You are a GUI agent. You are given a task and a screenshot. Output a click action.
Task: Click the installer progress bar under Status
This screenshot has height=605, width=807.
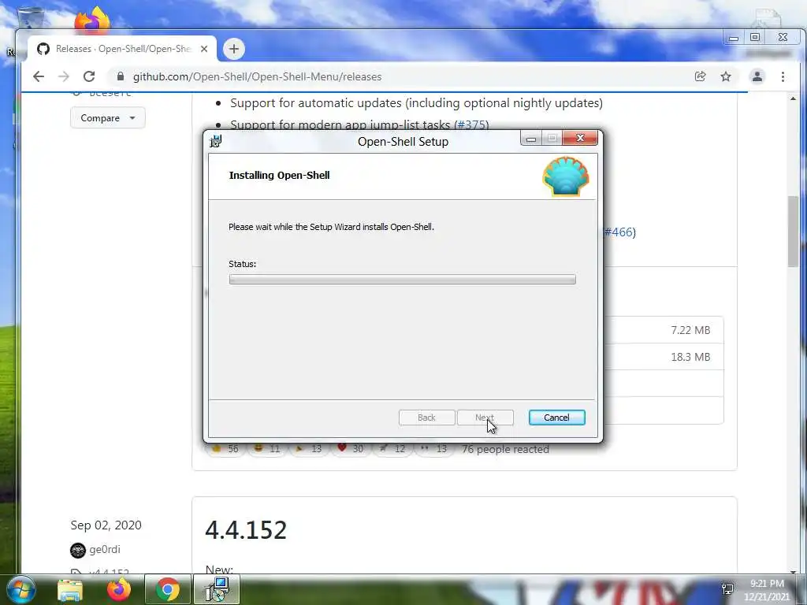coord(402,279)
